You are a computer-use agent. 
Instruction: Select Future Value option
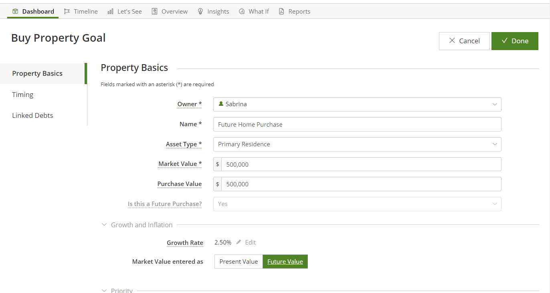click(x=285, y=261)
